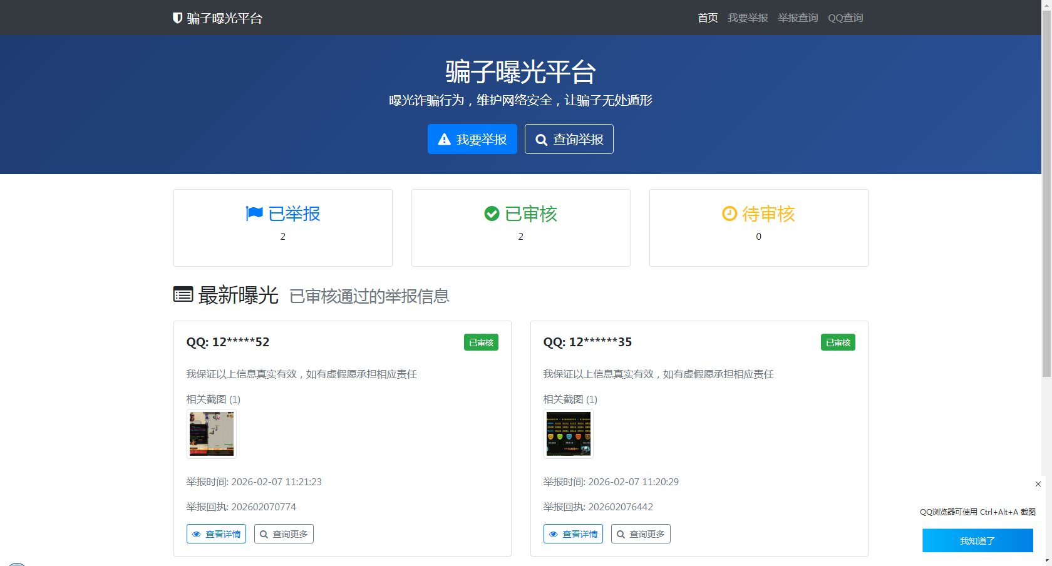This screenshot has width=1052, height=566.
Task: Close the QQ browser screenshot tip popup
Action: coord(1038,484)
